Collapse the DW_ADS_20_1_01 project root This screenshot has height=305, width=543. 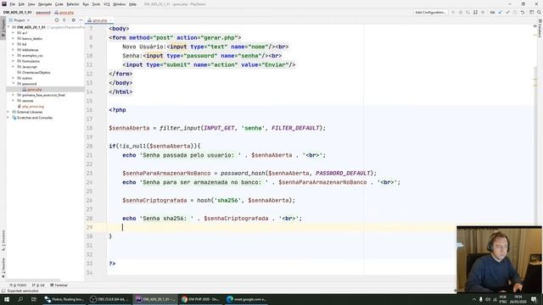point(8,27)
